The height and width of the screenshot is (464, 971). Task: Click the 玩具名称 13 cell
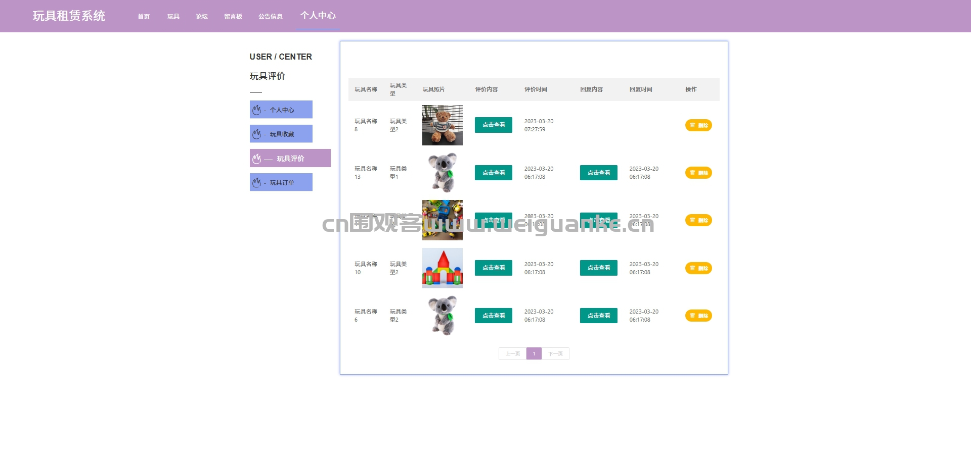pos(366,173)
